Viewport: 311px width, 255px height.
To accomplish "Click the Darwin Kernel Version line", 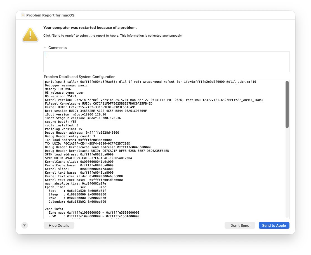I will pyautogui.click(x=154, y=100).
